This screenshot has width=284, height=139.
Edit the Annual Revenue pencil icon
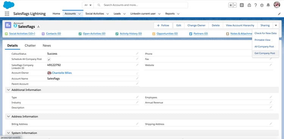point(271,102)
